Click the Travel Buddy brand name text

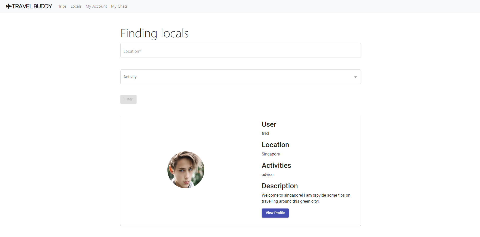pos(31,6)
